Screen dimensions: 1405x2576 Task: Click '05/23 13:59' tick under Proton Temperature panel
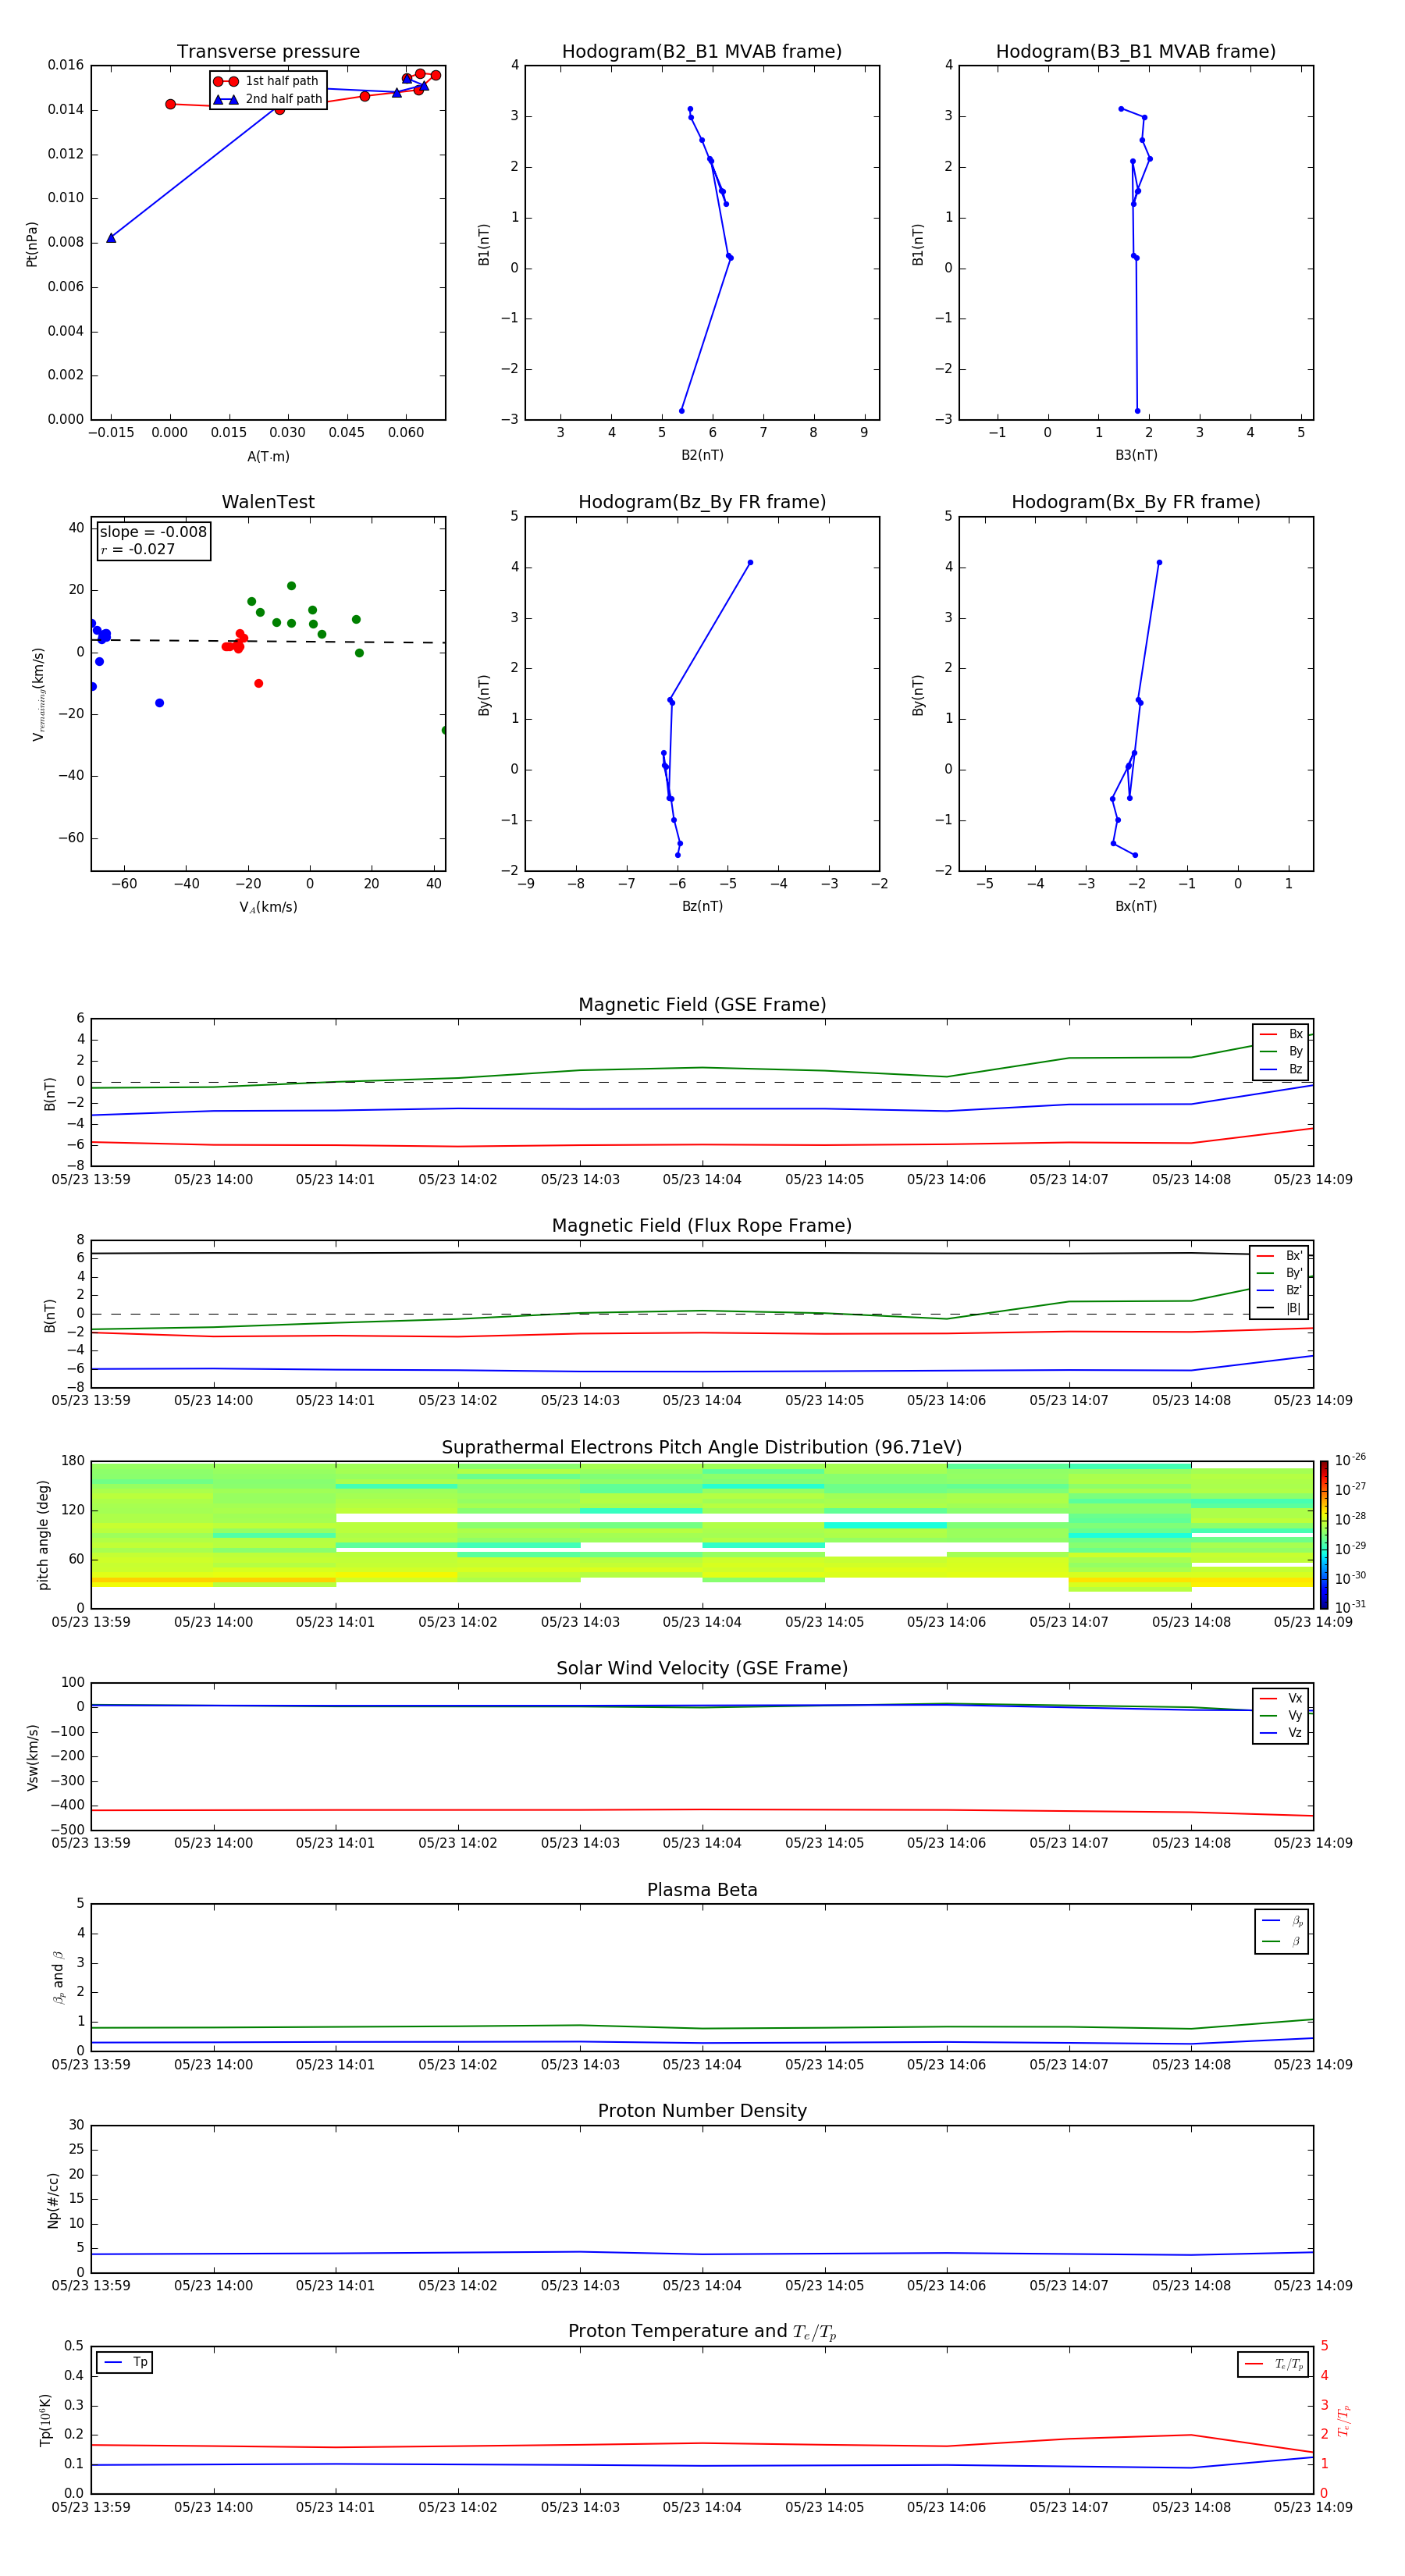pos(91,2507)
